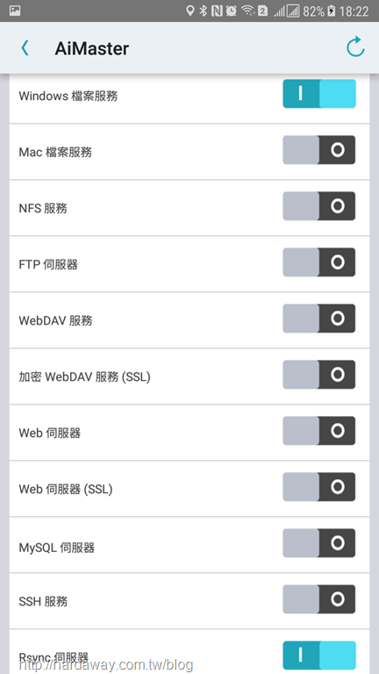The width and height of the screenshot is (379, 674).
Task: Tap the location status icon
Action: click(x=189, y=11)
